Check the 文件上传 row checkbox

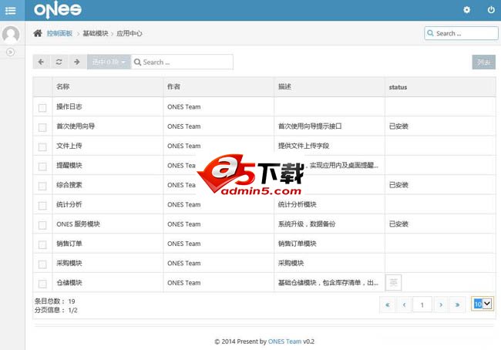click(x=42, y=146)
